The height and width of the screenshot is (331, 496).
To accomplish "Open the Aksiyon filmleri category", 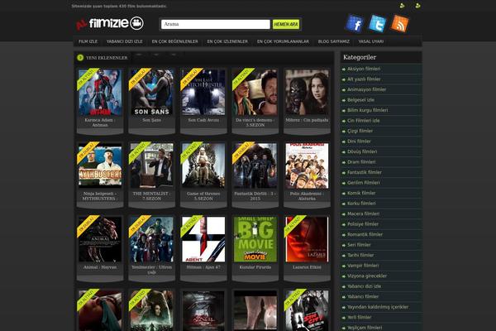I will [364, 69].
